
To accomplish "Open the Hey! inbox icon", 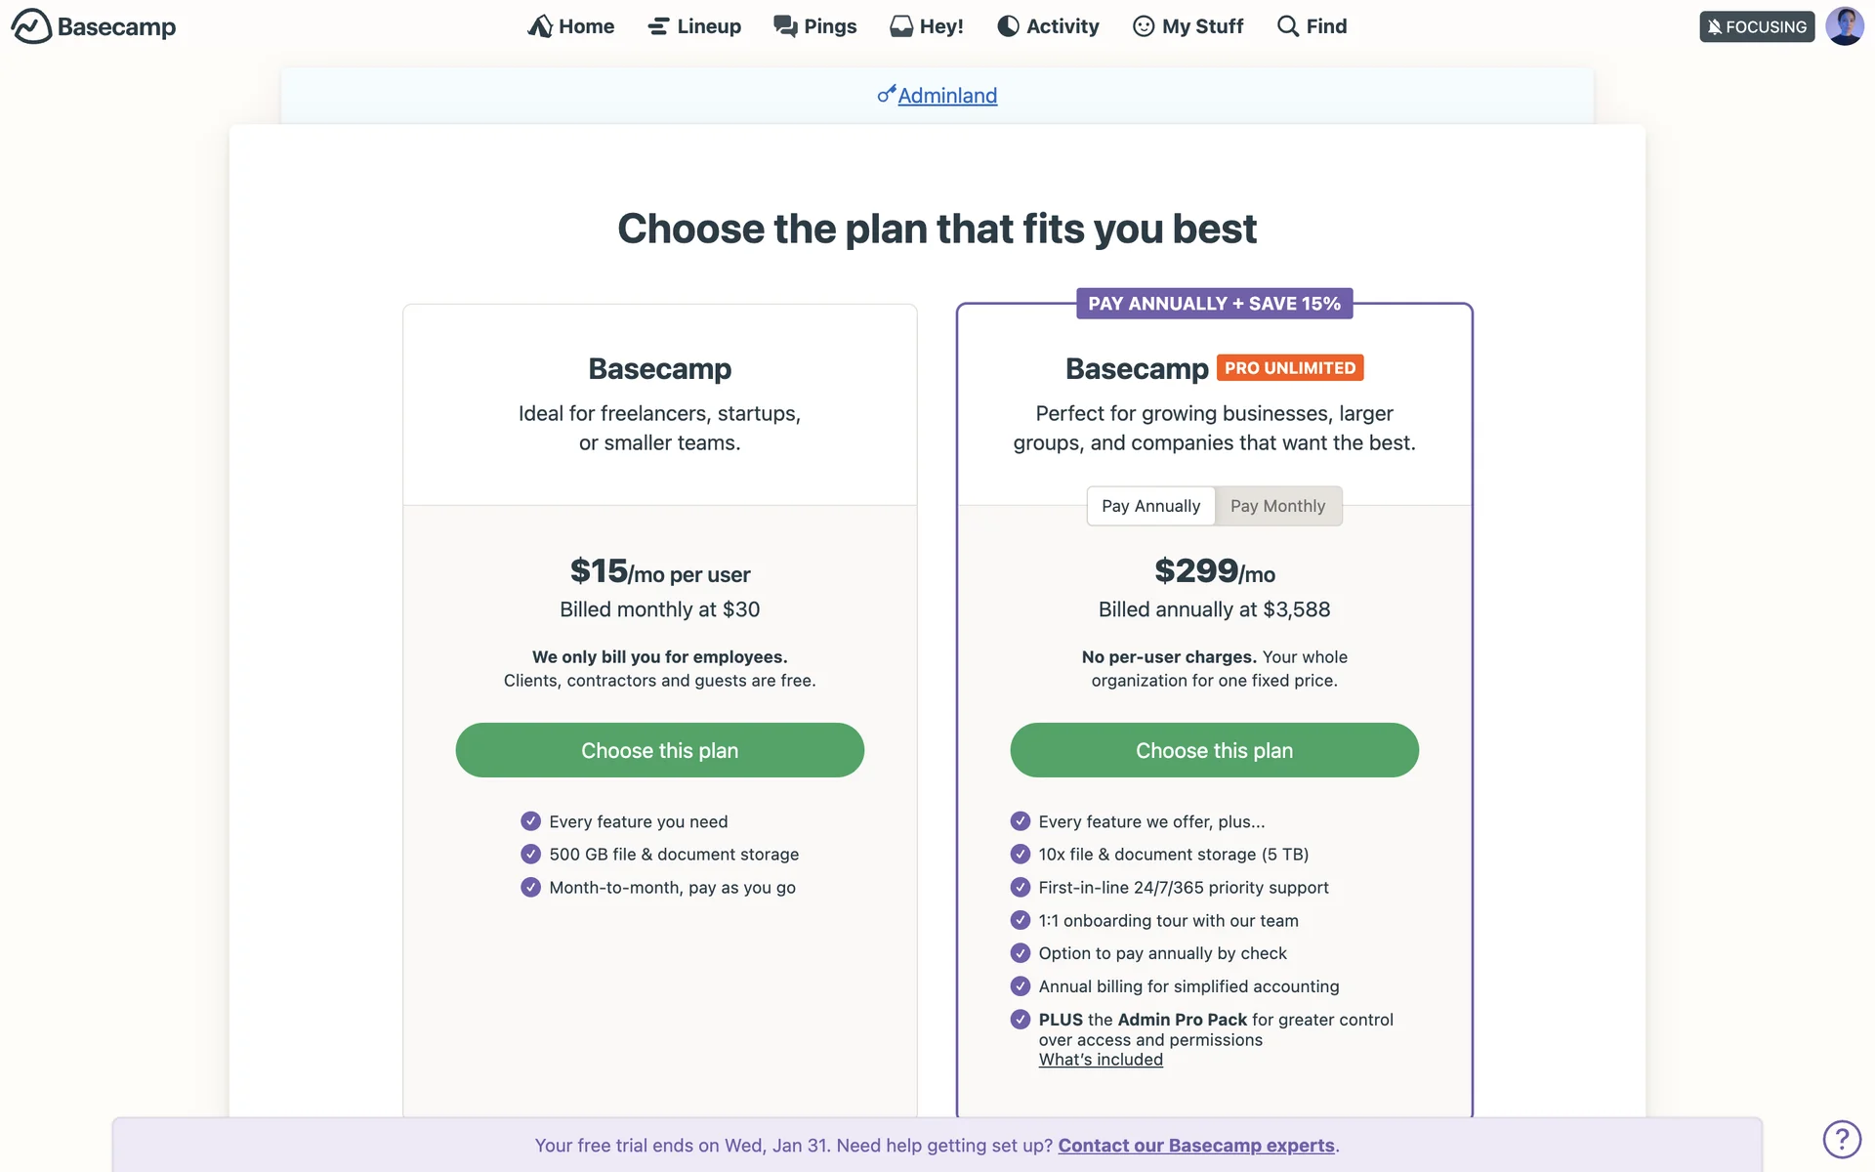I will 901,26.
